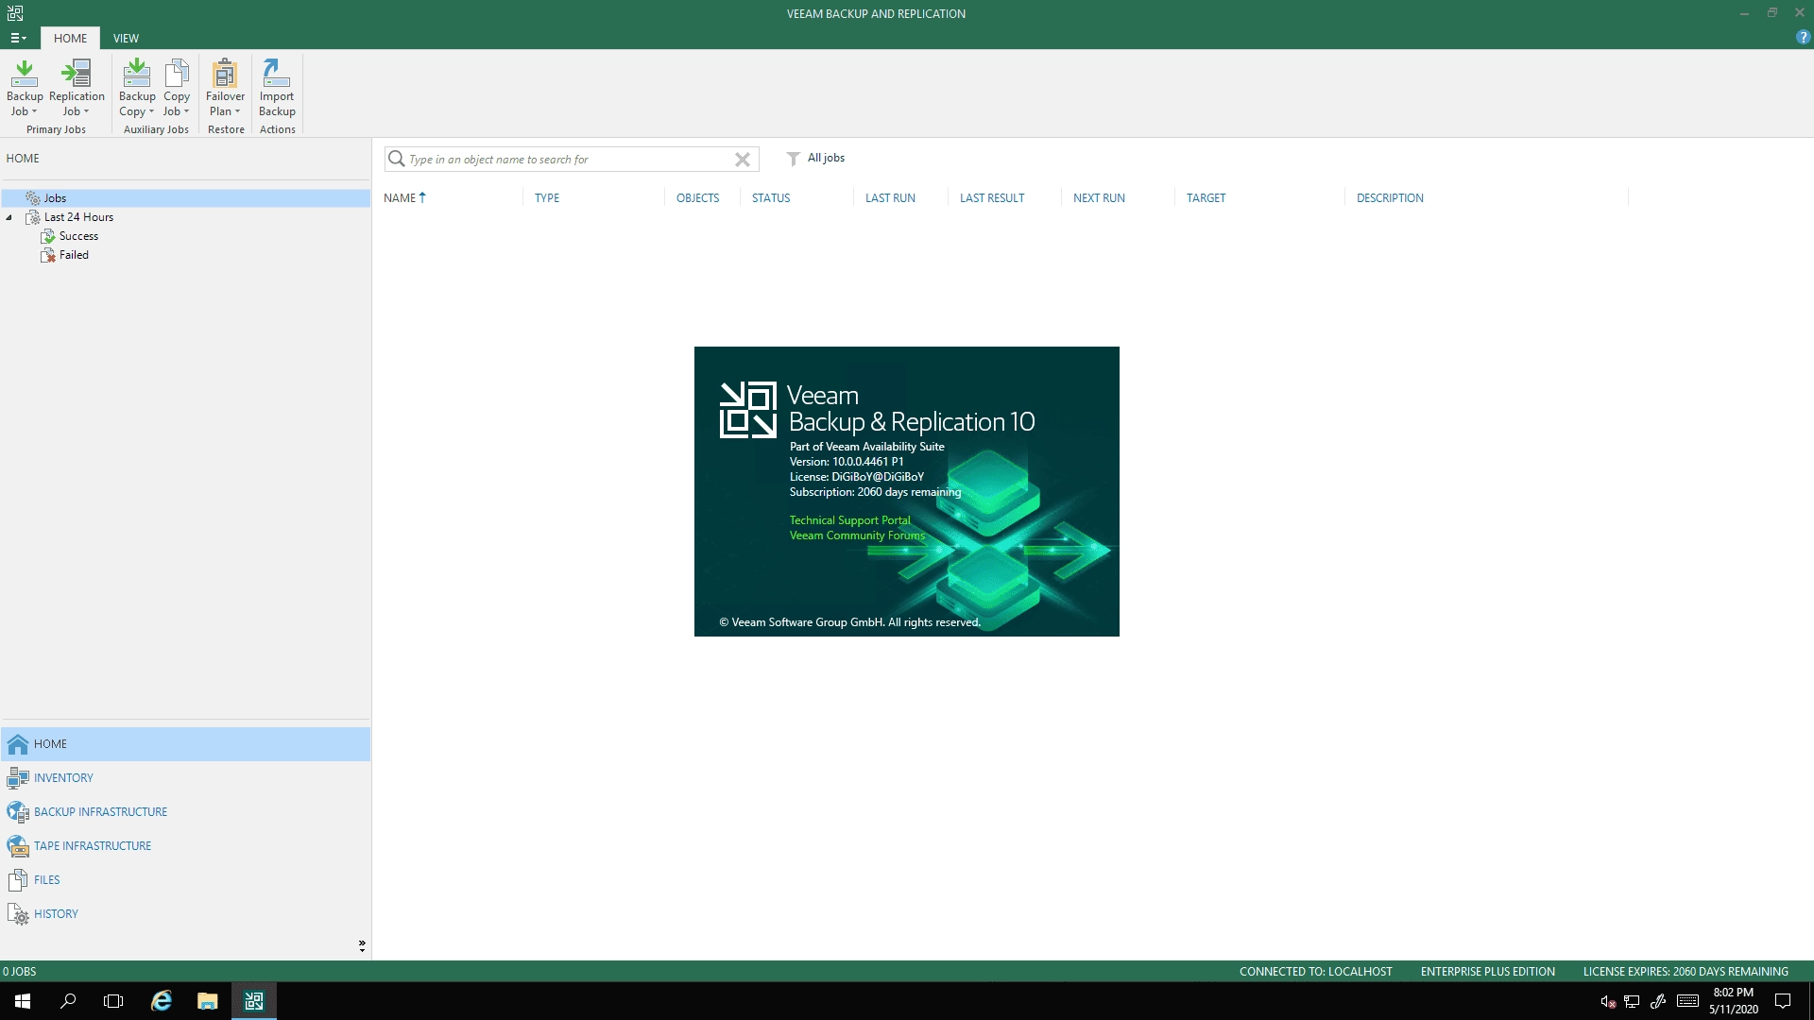Sort by the NAME column header
Screen dimensions: 1814x1020
tap(400, 198)
